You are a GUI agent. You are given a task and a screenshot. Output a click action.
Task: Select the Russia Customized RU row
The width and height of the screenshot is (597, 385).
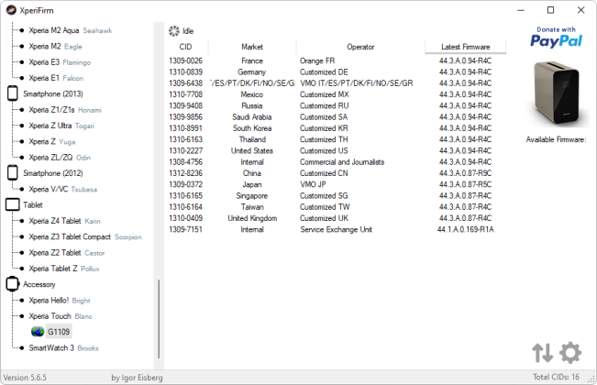(337, 105)
